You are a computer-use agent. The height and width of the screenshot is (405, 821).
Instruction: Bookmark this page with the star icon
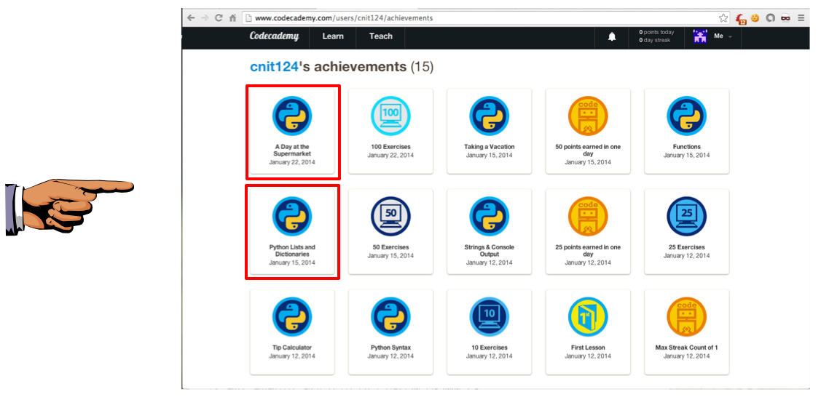click(723, 17)
